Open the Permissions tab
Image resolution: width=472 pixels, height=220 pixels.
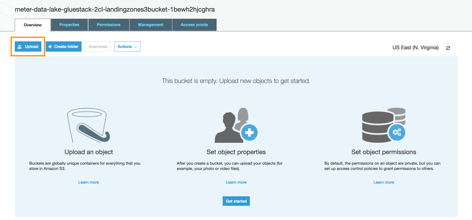pyautogui.click(x=109, y=25)
